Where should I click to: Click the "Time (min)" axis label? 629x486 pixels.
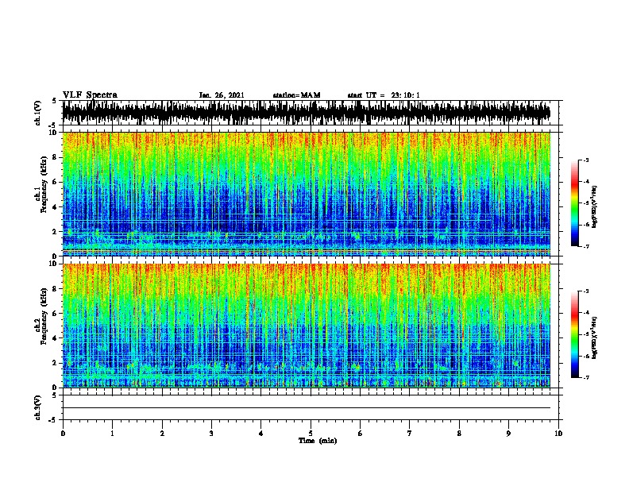[318, 441]
